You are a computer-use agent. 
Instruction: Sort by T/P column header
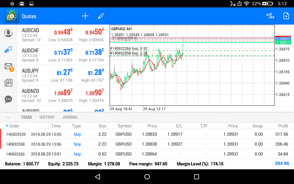click(204, 126)
